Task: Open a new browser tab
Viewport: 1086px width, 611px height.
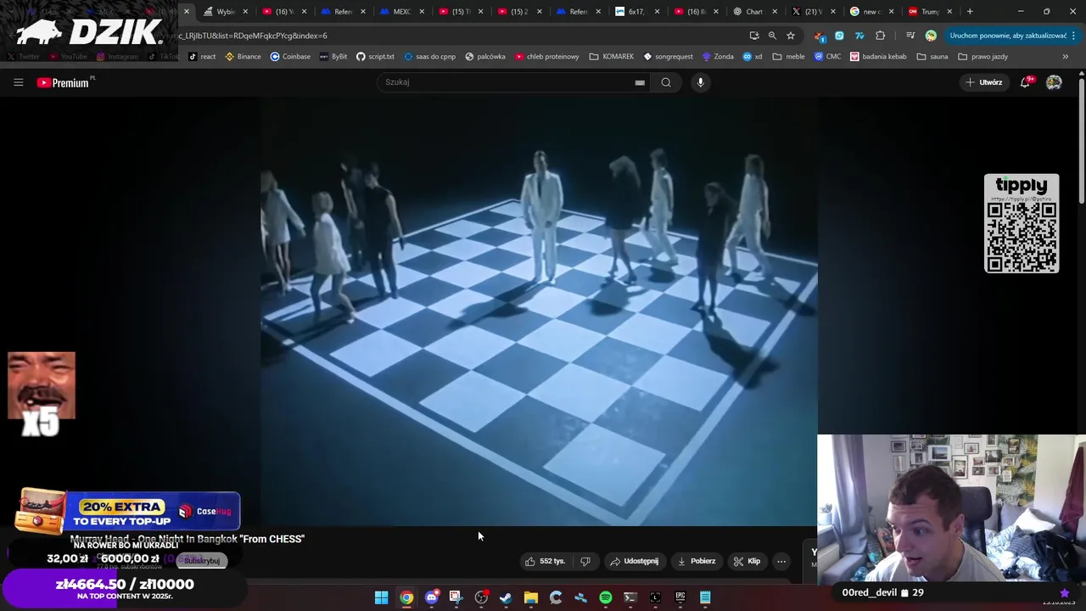Action: pos(970,12)
